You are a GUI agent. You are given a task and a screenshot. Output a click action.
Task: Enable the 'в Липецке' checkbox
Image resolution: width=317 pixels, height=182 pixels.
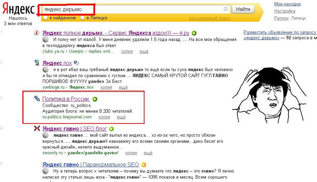point(82,18)
